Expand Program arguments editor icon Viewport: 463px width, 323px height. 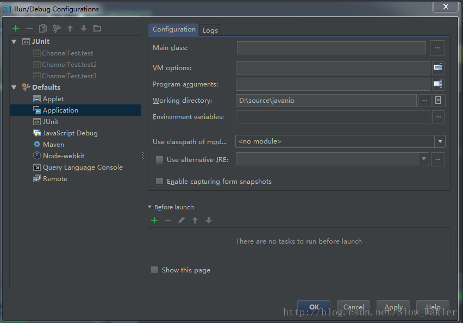tap(437, 84)
